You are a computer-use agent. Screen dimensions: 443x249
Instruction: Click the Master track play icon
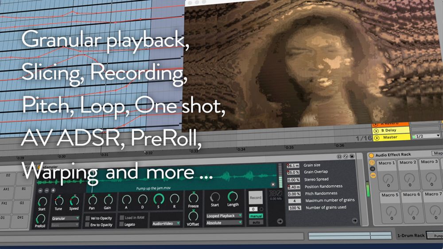[x=376, y=138]
